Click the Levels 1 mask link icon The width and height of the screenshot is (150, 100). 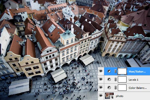pyautogui.click(x=115, y=79)
